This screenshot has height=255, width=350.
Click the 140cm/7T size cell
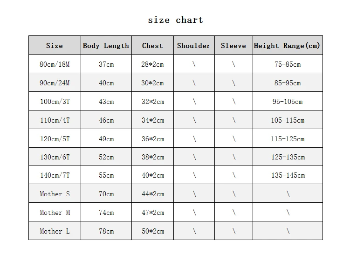55,175
